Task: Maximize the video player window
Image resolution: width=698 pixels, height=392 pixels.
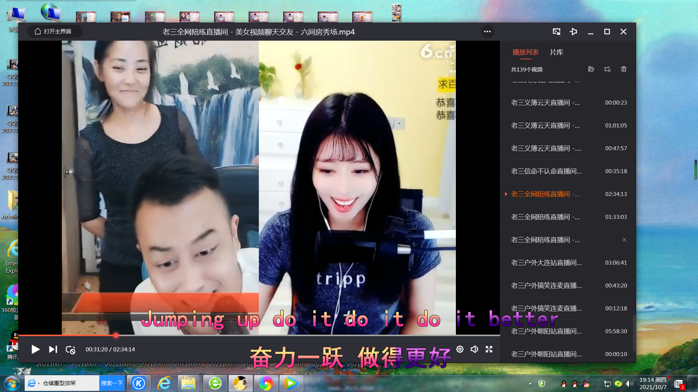Action: pos(607,32)
